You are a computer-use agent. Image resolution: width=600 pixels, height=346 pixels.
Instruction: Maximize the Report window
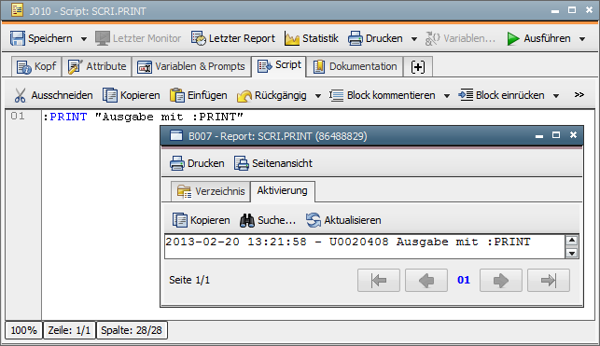pos(556,135)
